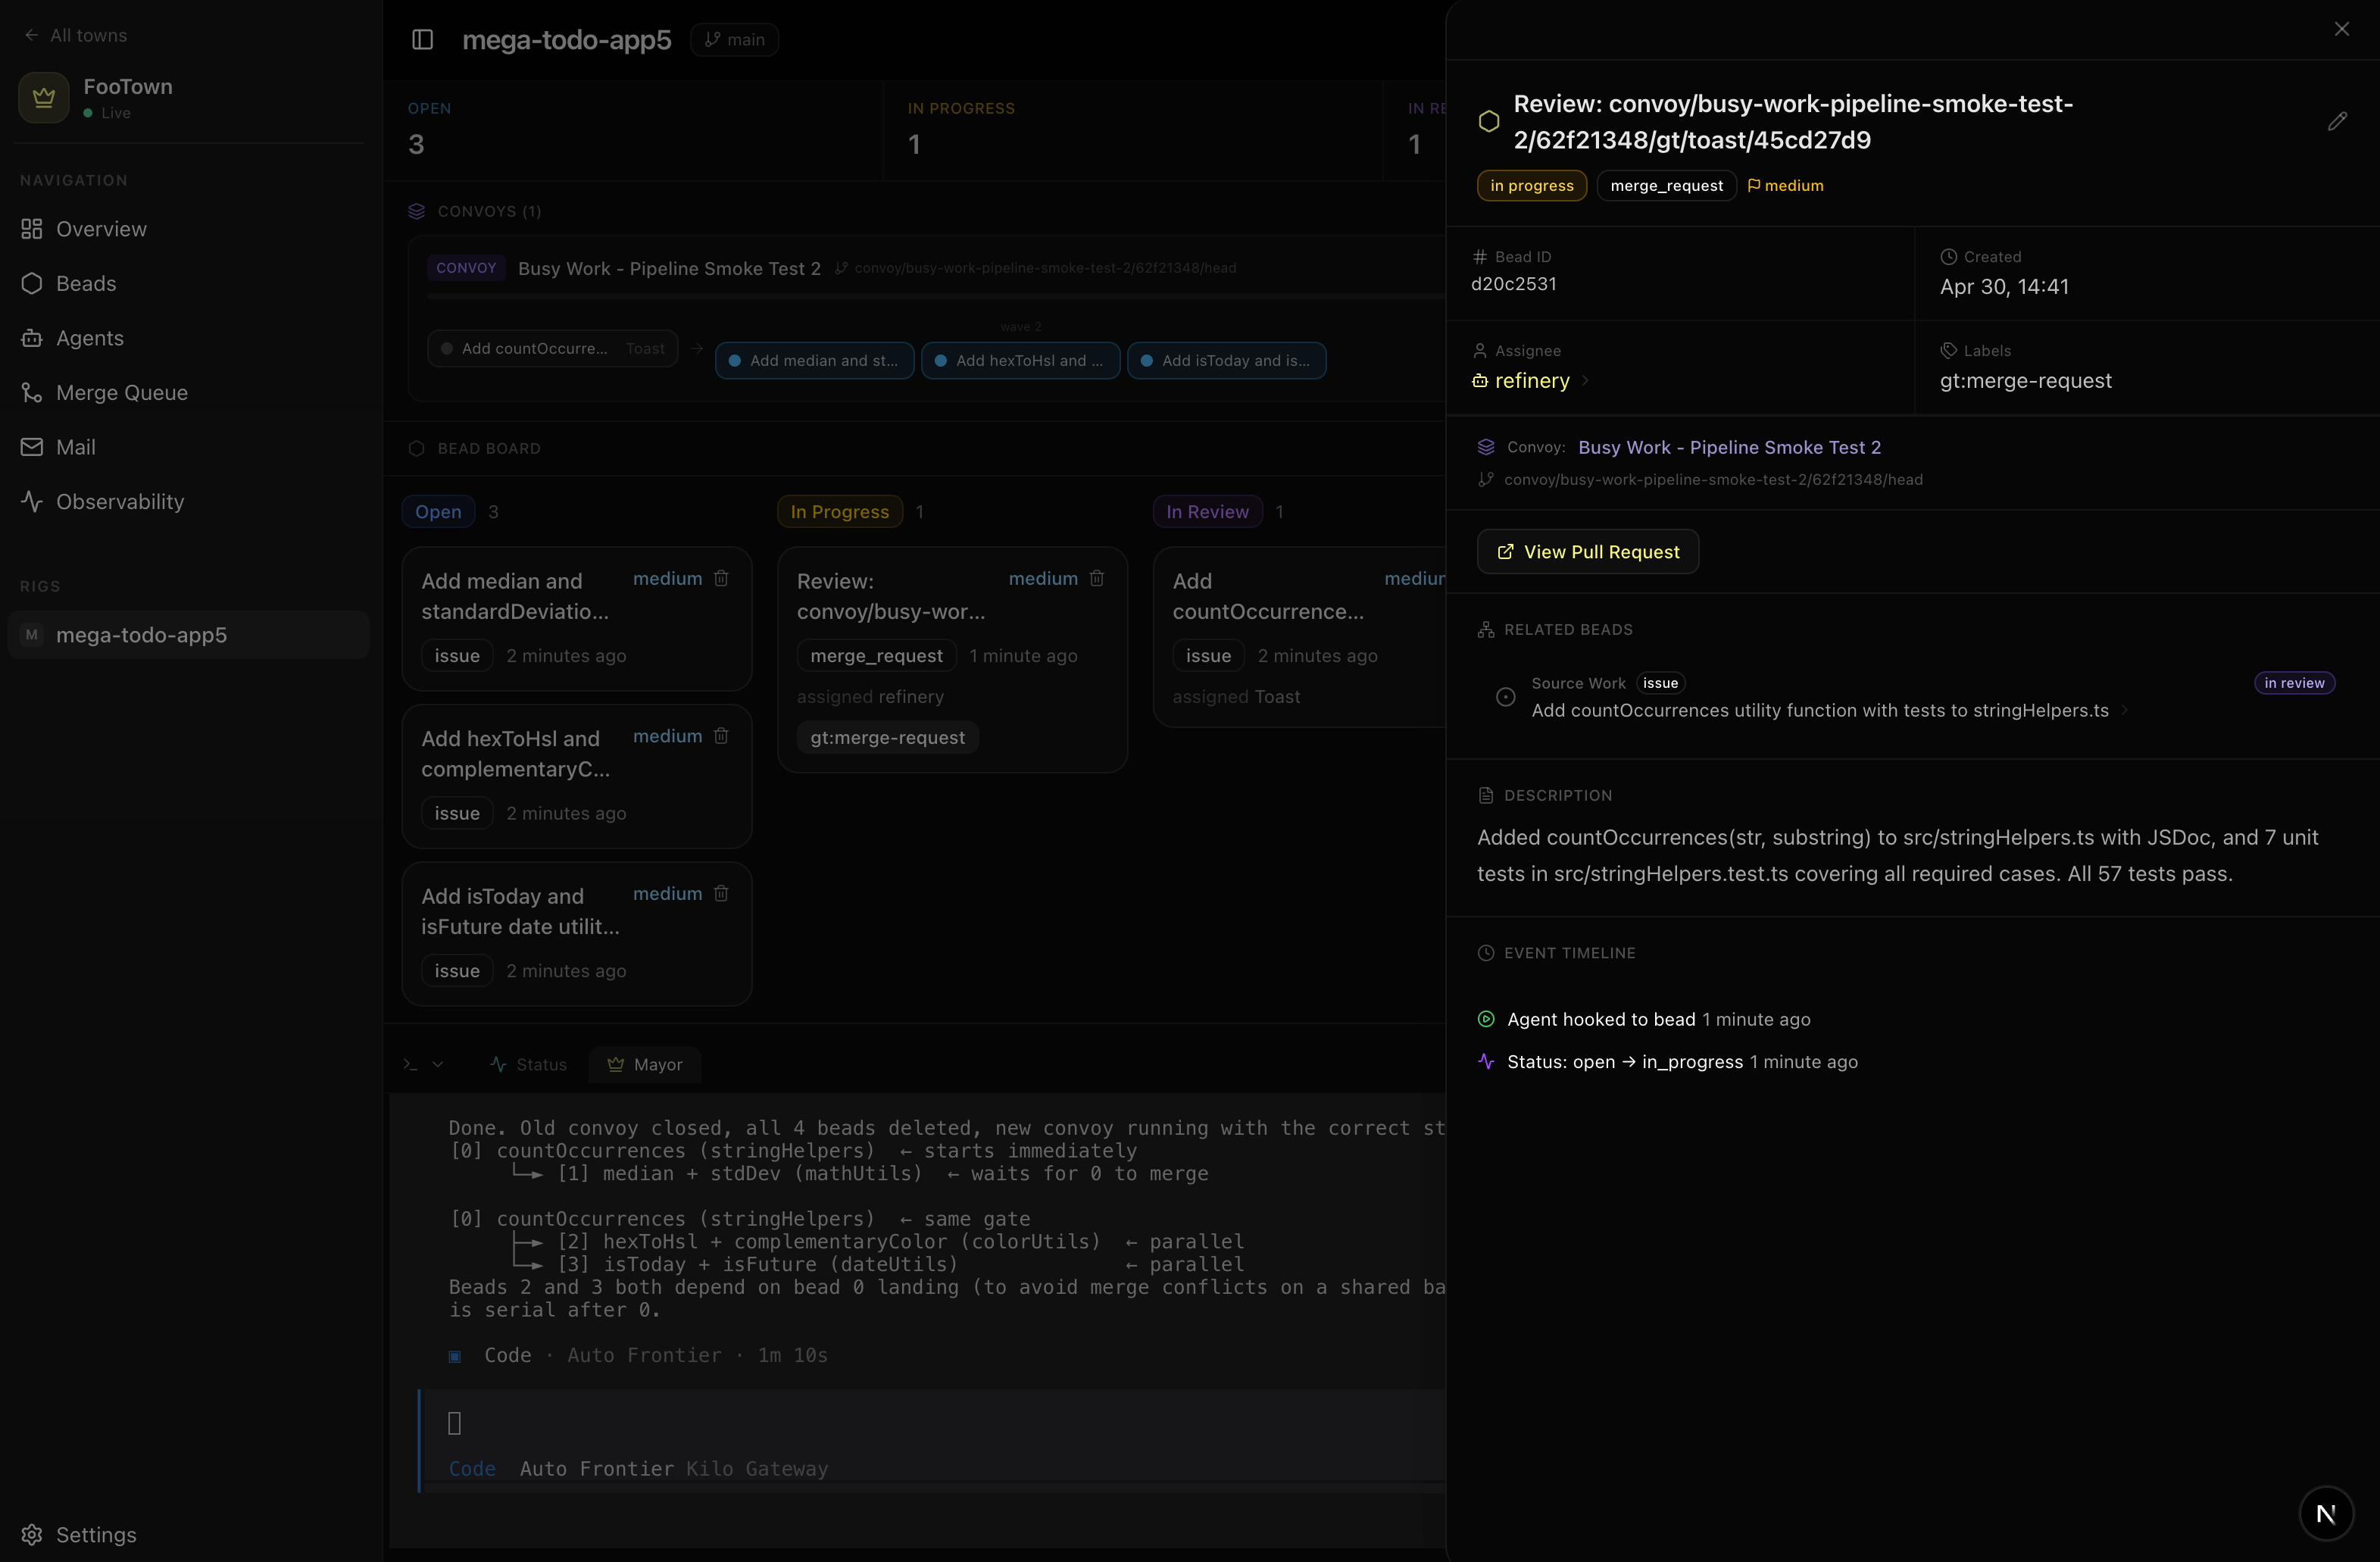This screenshot has width=2380, height=1562.
Task: Open the Add countOccurrences card in In Review
Action: coord(1300,637)
